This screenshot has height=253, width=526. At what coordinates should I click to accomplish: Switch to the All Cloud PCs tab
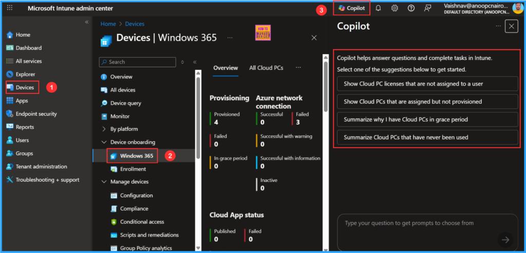266,68
